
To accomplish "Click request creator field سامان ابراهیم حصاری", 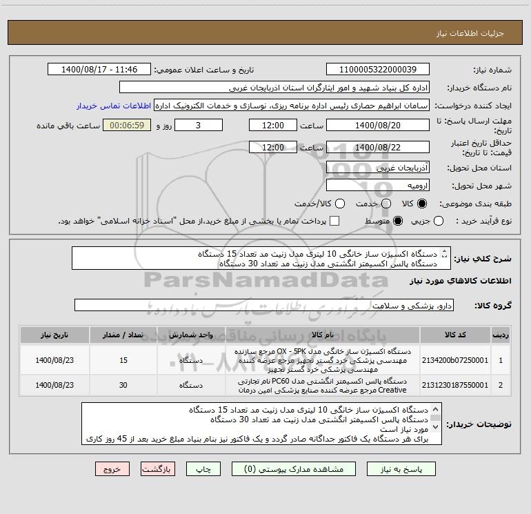I will coord(292,106).
